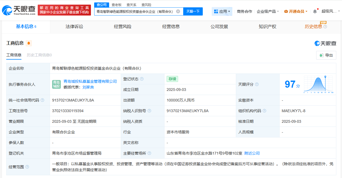Open the 应用 dropdown menu

click(x=222, y=11)
